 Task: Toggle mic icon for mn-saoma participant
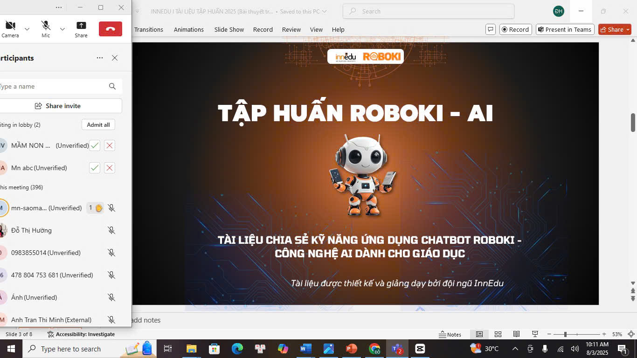coord(111,208)
